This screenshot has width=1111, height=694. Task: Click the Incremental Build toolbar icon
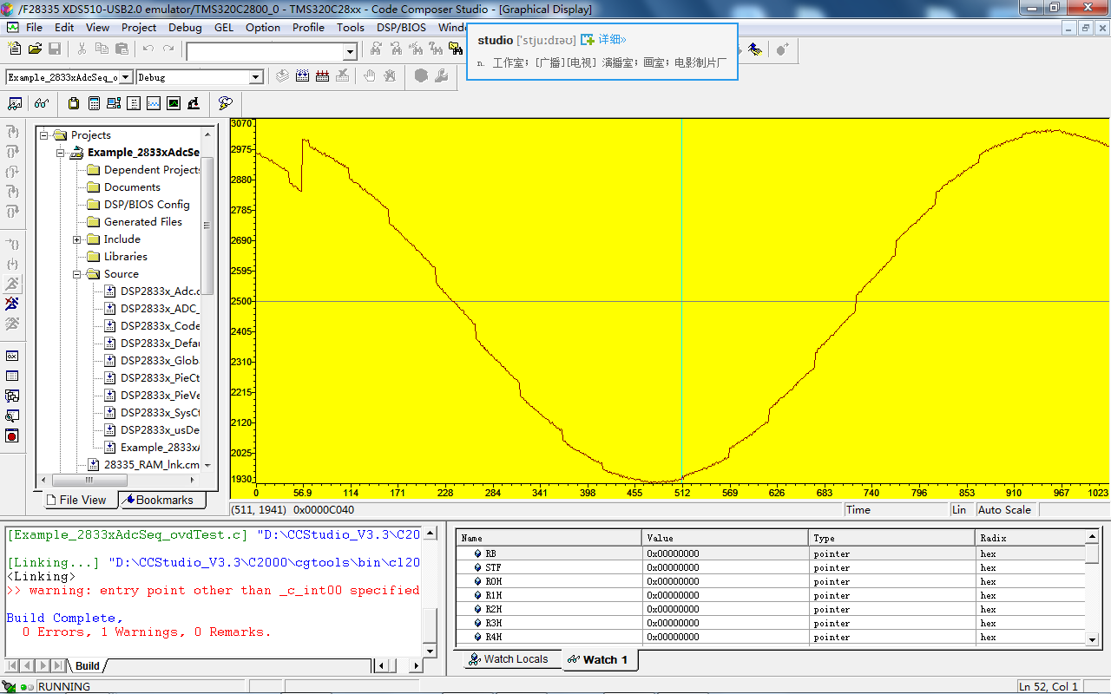coord(302,76)
